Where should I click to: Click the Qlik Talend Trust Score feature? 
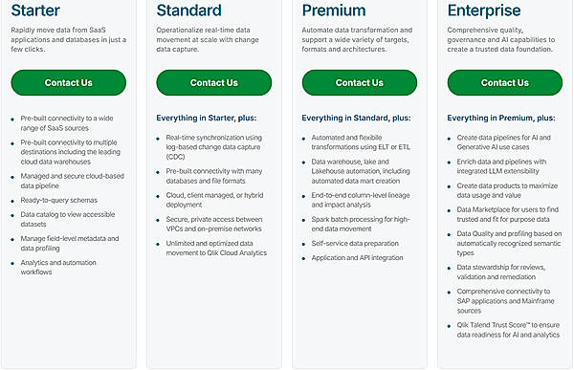click(x=508, y=330)
